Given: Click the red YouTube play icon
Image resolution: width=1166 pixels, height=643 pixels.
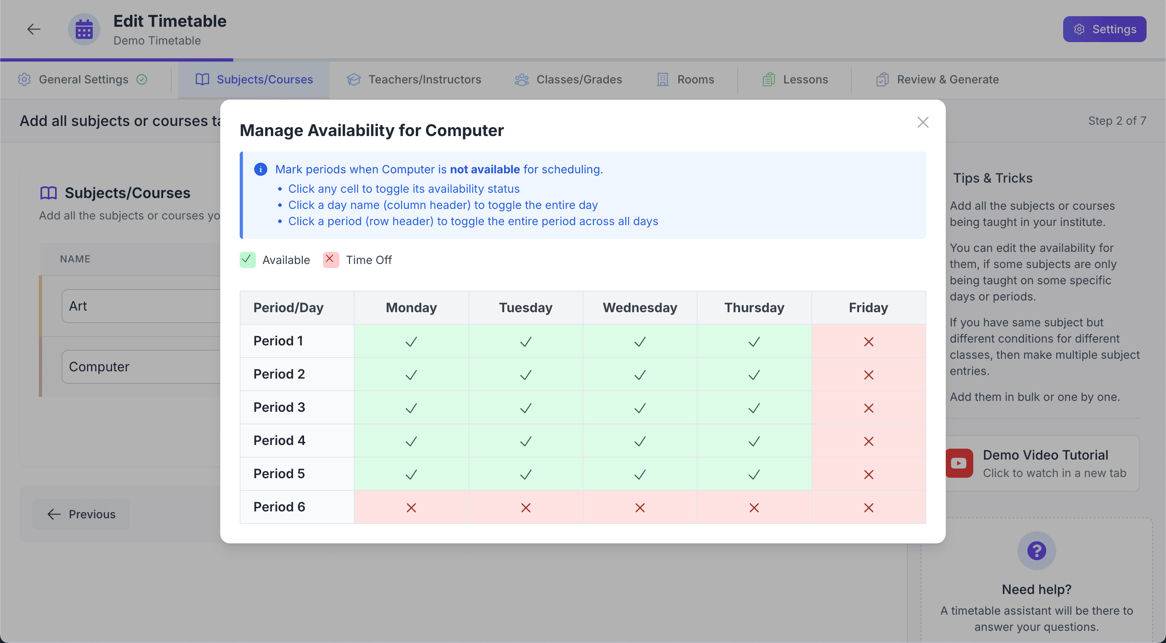Looking at the screenshot, I should pos(959,463).
